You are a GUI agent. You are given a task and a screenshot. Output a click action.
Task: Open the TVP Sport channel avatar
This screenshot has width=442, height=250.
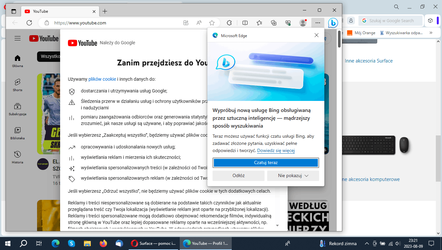coord(43,164)
